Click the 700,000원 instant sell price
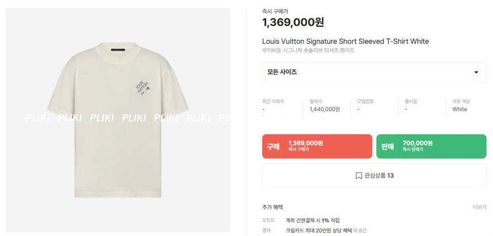The height and width of the screenshot is (236, 493). (x=418, y=144)
